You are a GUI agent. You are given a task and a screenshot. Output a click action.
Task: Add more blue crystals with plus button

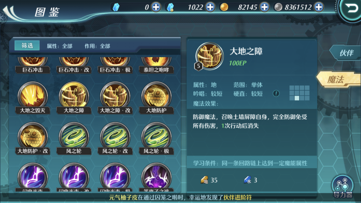pyautogui.click(x=156, y=7)
